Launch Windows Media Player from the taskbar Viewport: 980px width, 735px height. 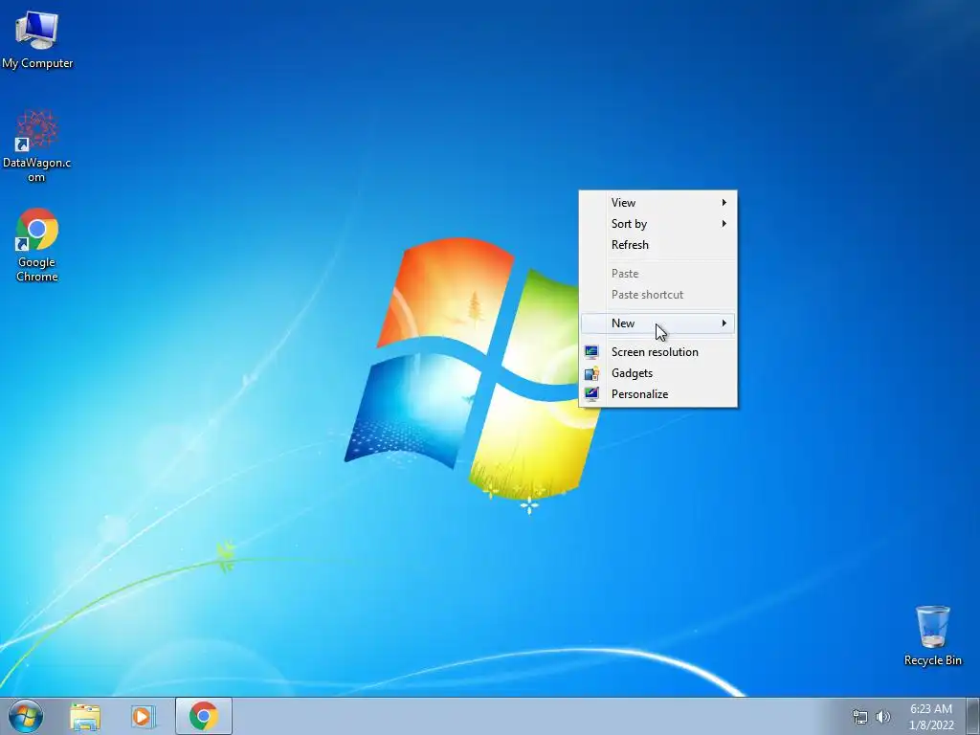pos(144,717)
